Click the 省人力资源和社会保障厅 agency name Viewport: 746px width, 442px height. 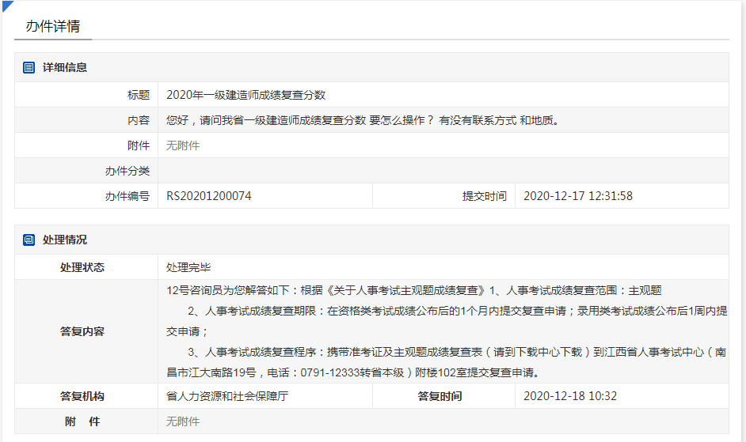[226, 396]
